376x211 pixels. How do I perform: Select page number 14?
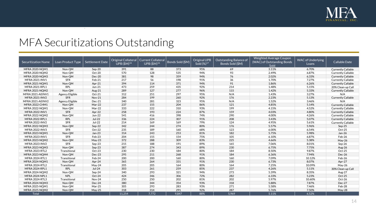click(354, 201)
